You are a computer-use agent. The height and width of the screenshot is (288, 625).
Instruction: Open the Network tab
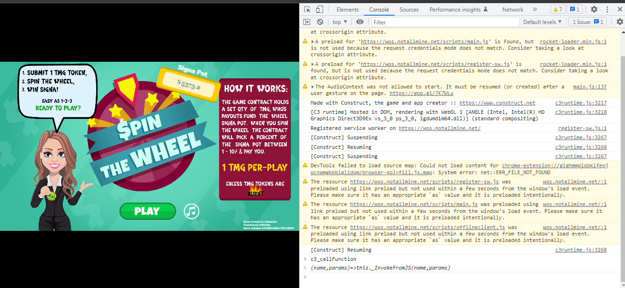point(512,9)
